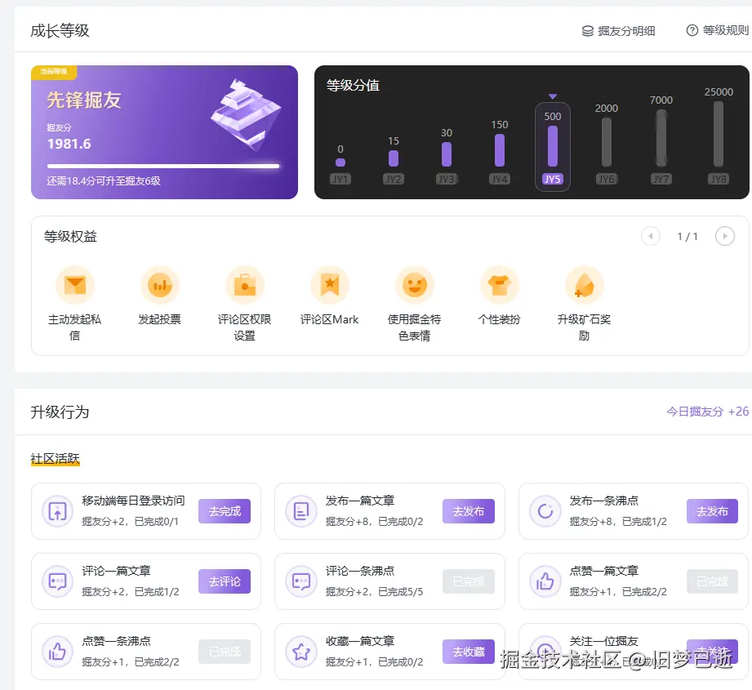Click the next page arrow in 等级权益
Screen dimensions: 752x690
coord(725,236)
